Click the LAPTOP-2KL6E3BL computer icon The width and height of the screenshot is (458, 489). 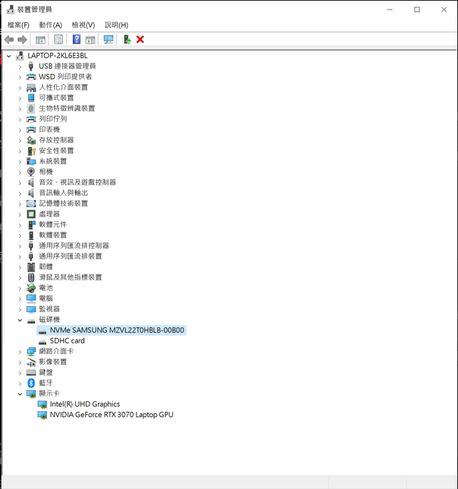coord(20,56)
